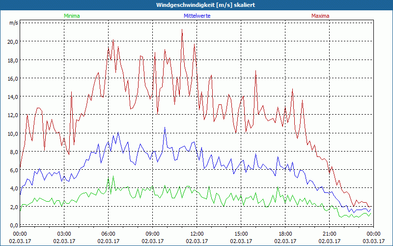Click the 12,0 y-axis value

pyautogui.click(x=13, y=115)
